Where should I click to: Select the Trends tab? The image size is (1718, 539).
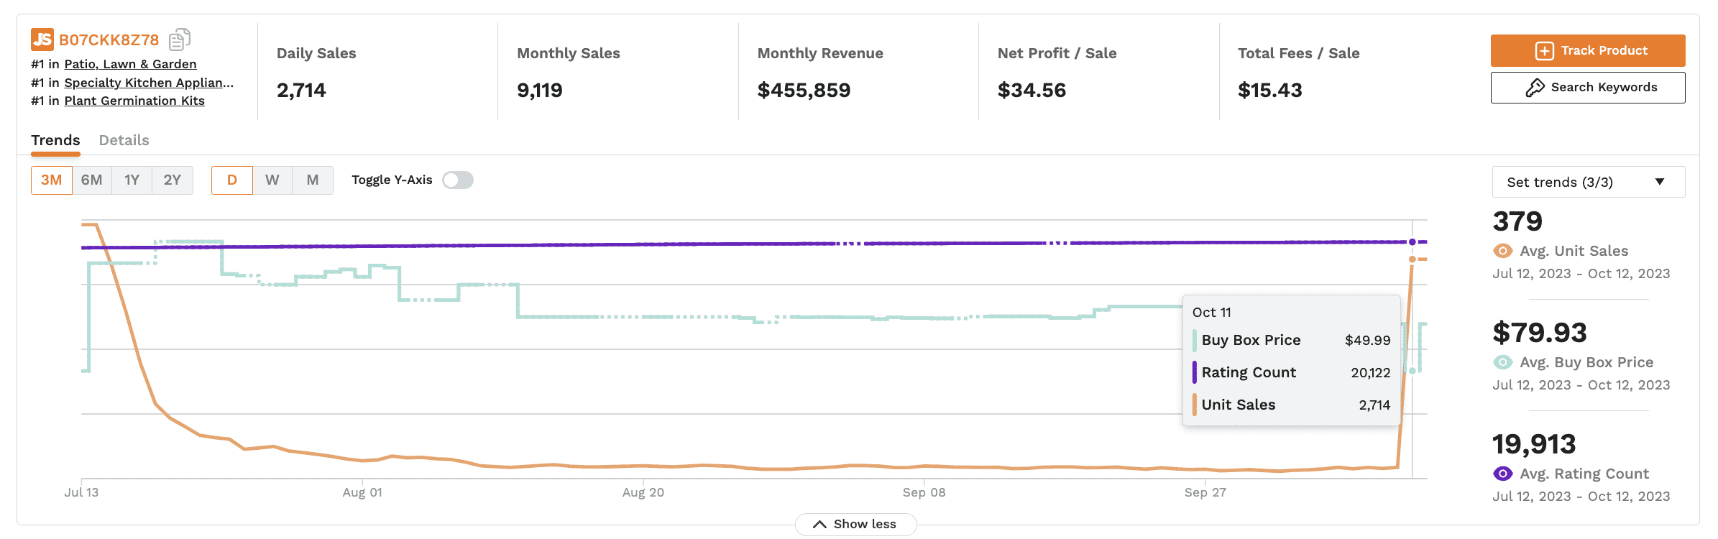55,140
